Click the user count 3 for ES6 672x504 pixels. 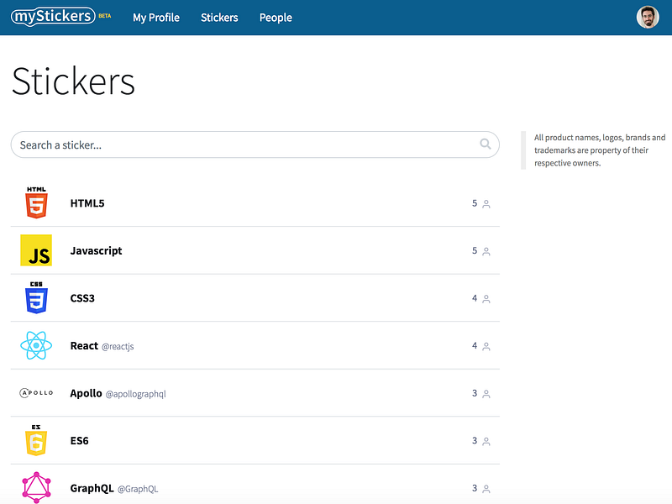coord(475,440)
